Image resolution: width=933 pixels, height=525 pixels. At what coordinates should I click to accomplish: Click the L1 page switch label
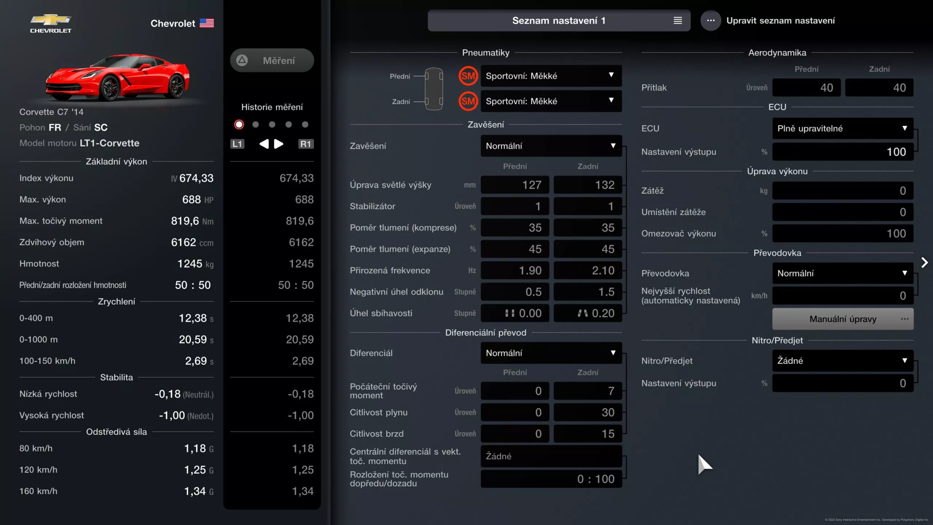tap(237, 144)
